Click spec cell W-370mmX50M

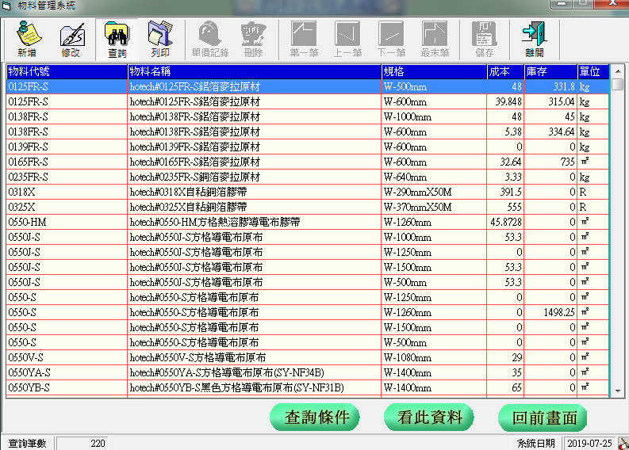point(434,207)
